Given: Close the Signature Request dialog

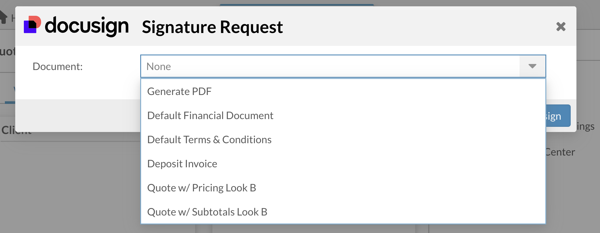Looking at the screenshot, I should [561, 27].
